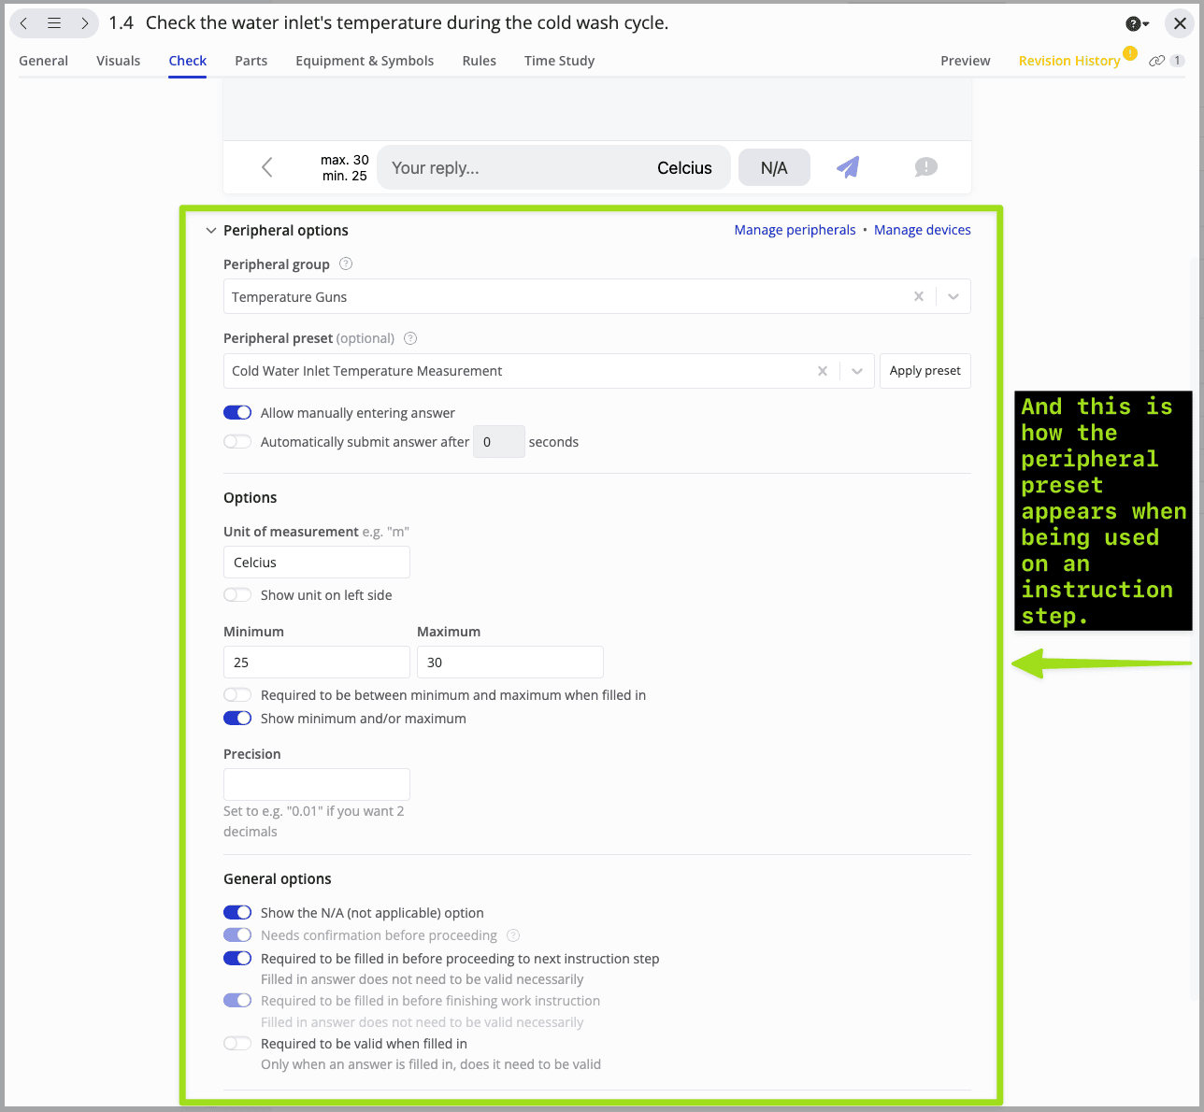This screenshot has height=1112, width=1204.
Task: Click the paper plane send icon
Action: click(848, 167)
